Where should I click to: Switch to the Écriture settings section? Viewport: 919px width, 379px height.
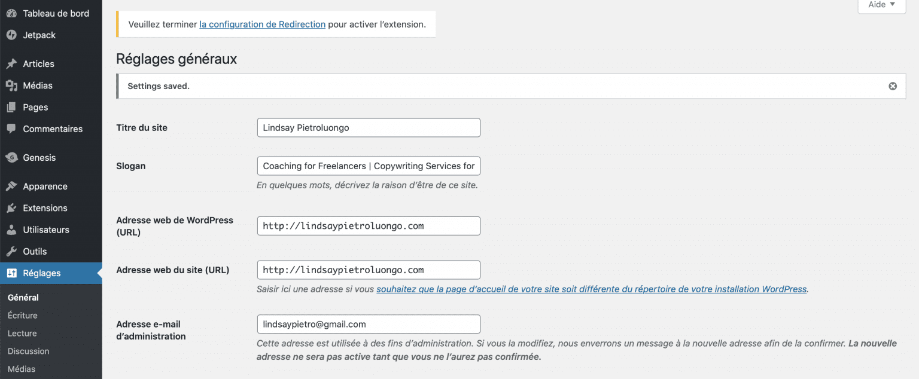[x=22, y=315]
